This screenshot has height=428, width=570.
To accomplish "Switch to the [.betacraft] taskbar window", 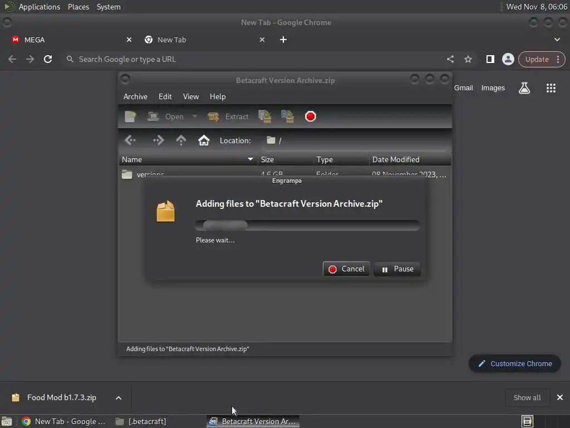I will point(141,421).
